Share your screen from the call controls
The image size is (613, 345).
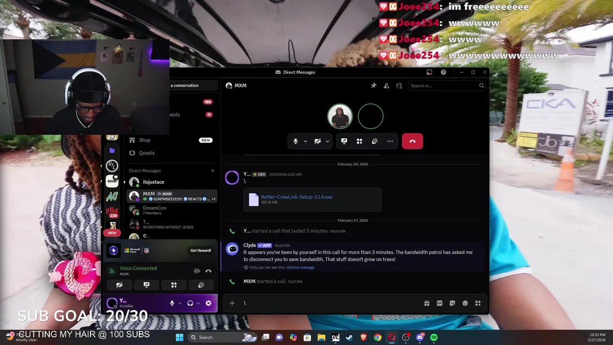(344, 141)
